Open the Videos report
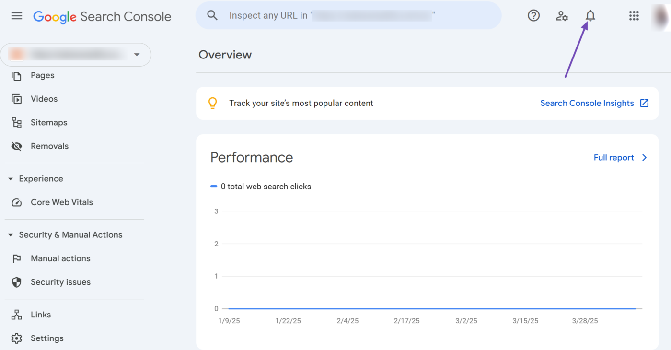Screen dimensions: 671x350 [44, 99]
